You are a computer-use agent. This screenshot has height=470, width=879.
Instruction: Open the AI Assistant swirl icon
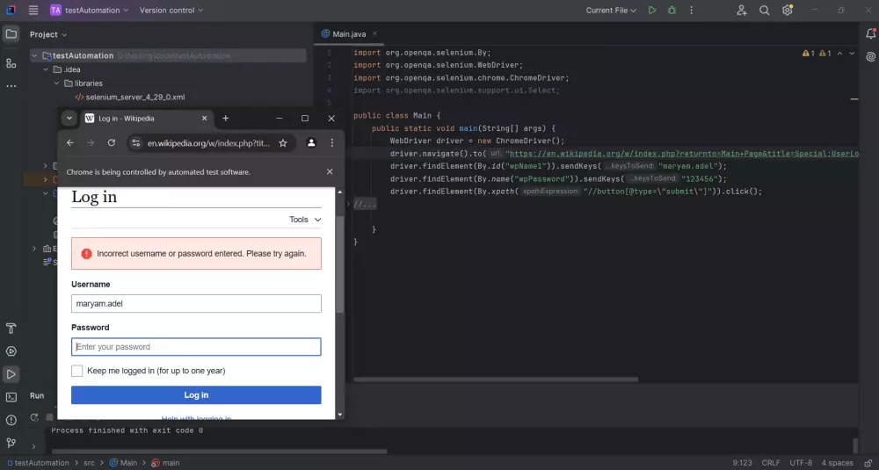(870, 57)
